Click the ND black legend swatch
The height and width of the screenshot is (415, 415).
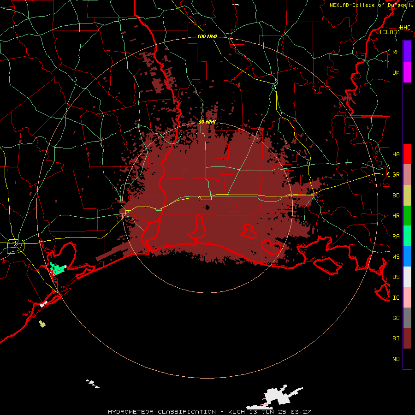click(407, 359)
